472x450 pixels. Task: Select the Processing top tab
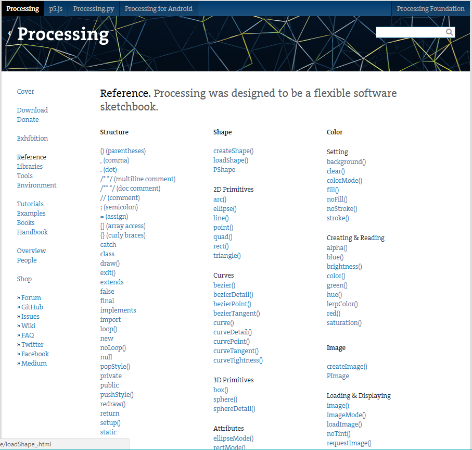22,8
